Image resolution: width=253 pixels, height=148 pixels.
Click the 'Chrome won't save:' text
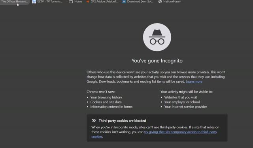point(101,92)
